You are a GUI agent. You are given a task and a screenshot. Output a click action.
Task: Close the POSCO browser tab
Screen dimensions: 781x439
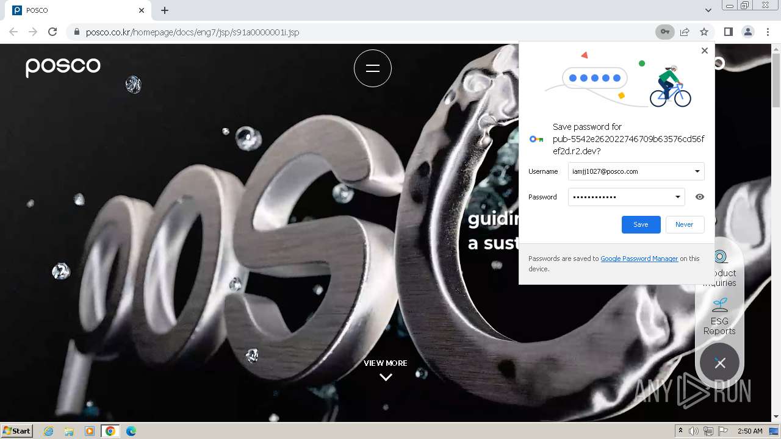pyautogui.click(x=142, y=10)
